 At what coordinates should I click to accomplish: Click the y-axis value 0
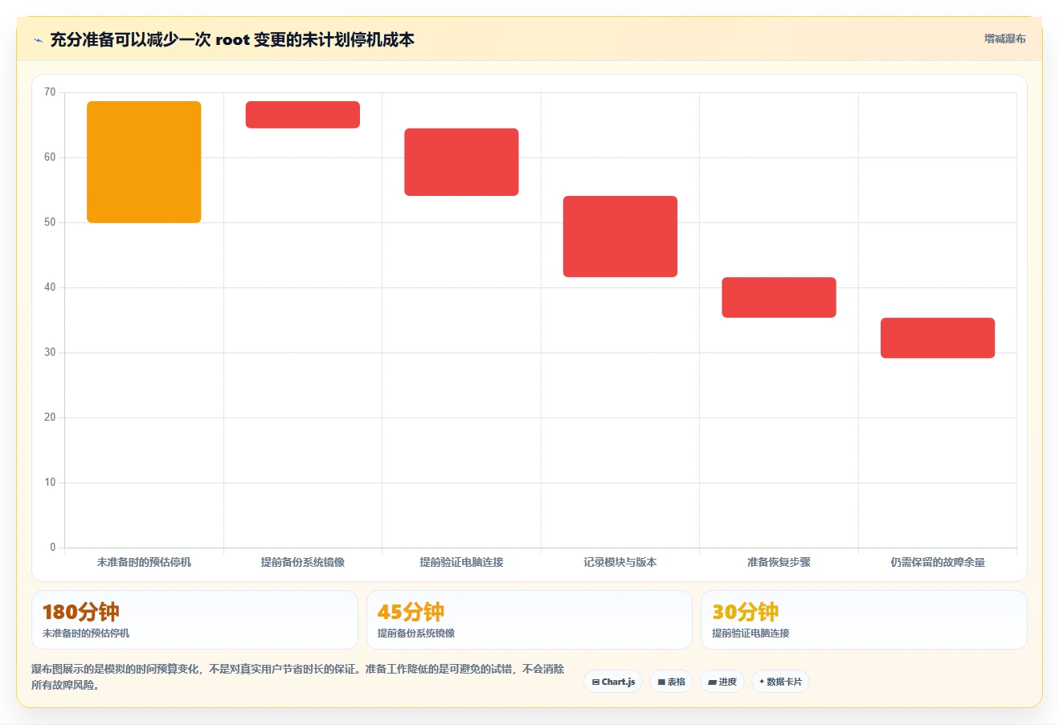[x=53, y=548]
